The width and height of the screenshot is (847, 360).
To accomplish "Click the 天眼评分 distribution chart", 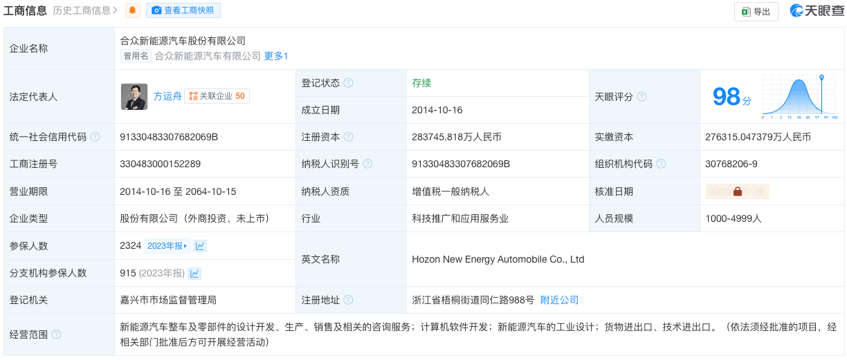I will click(x=801, y=97).
